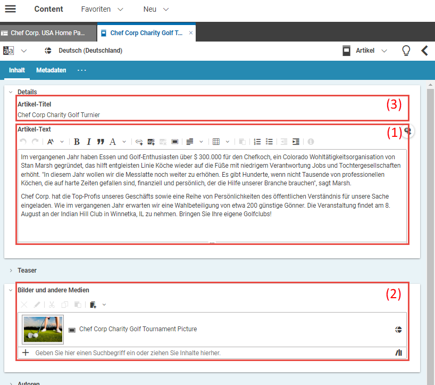This screenshot has height=385, width=435.
Task: Toggle italic formatting
Action: 88,142
